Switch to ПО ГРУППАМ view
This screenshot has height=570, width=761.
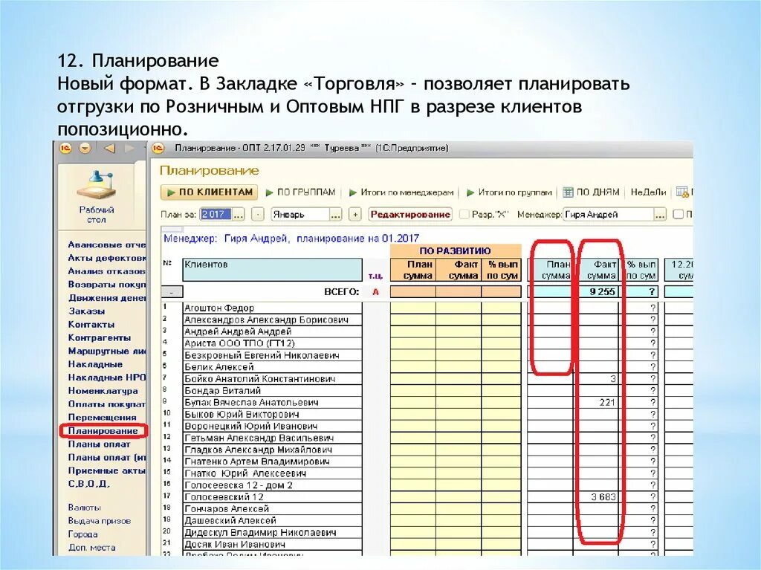pyautogui.click(x=301, y=192)
